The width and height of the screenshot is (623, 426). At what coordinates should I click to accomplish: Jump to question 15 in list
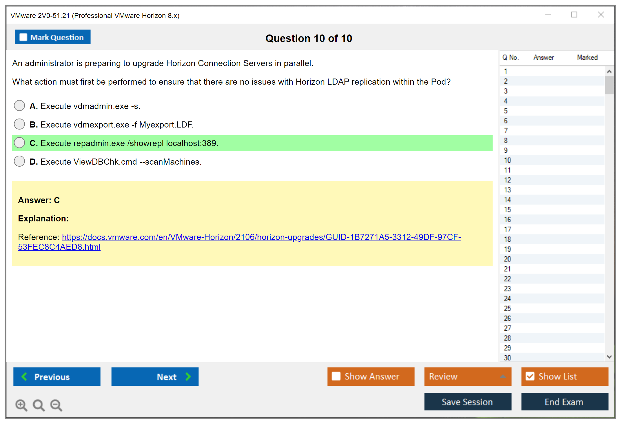[x=508, y=210]
